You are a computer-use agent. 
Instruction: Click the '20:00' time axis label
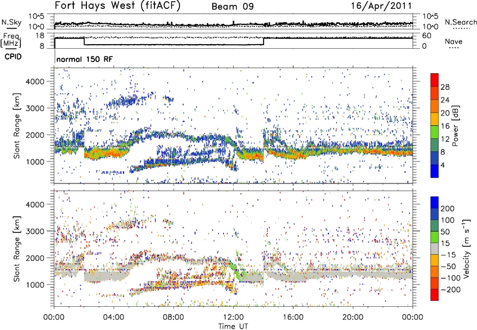point(352,317)
